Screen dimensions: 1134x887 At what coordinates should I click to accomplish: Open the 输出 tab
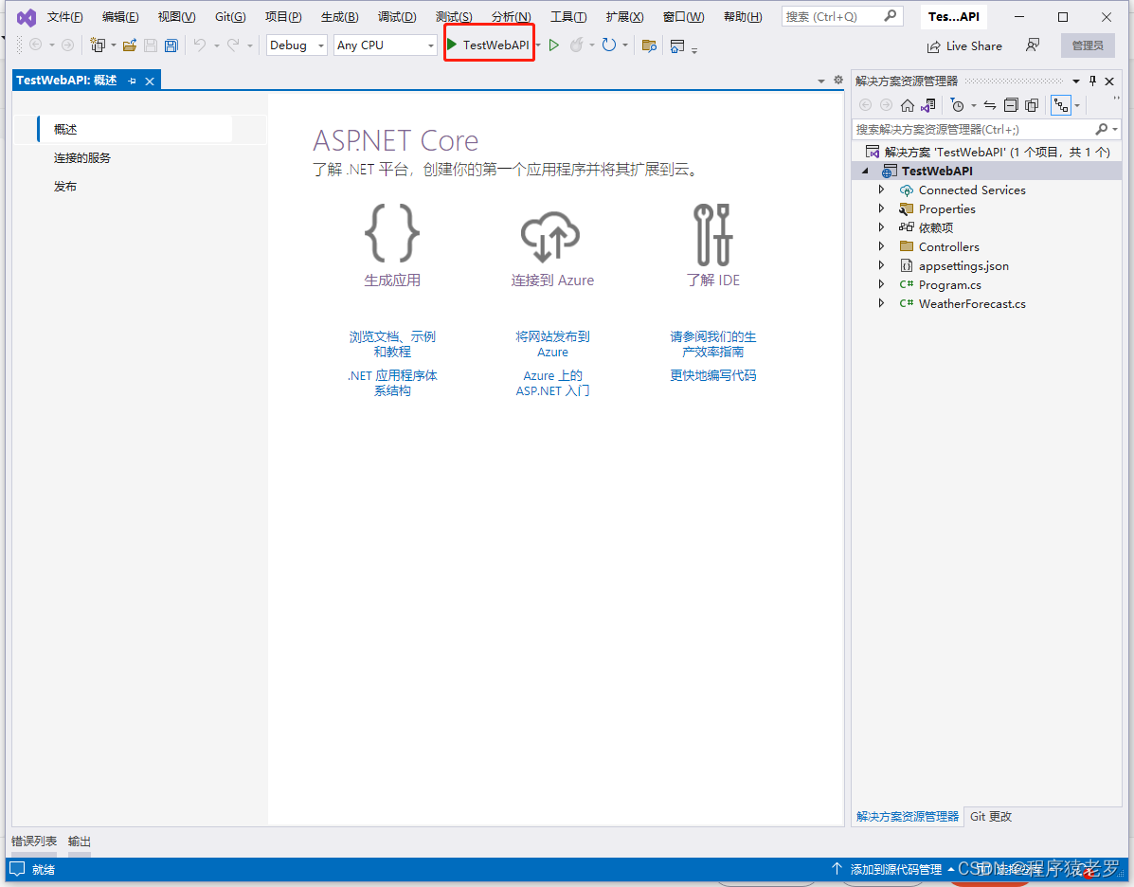(80, 842)
